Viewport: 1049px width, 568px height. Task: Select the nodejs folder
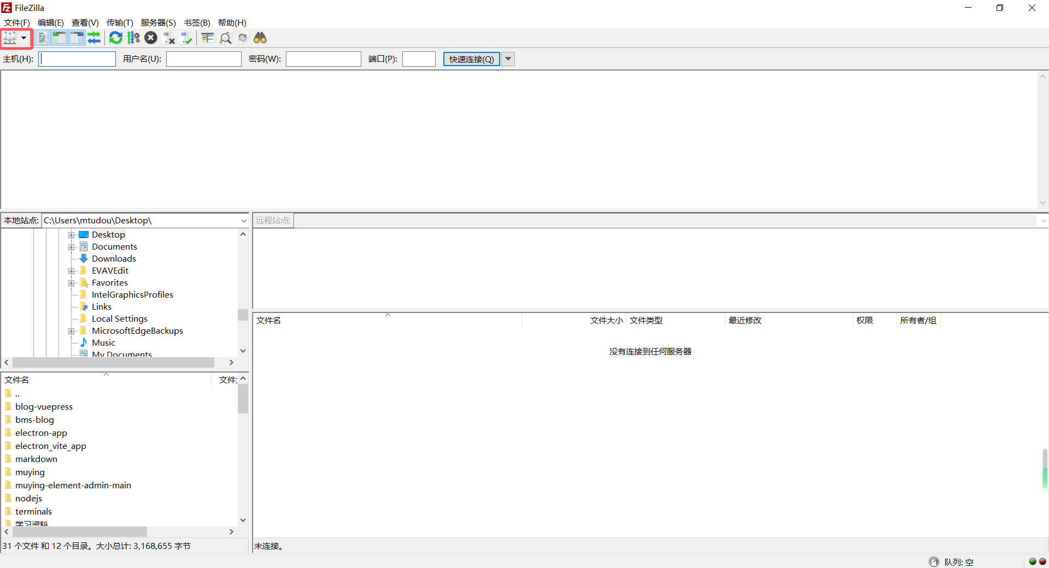coord(28,499)
